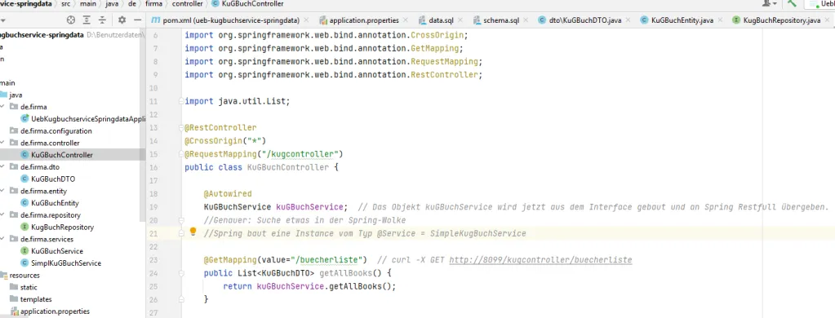
Task: Click the "/buecherliste" string on line 23
Action: click(329, 260)
